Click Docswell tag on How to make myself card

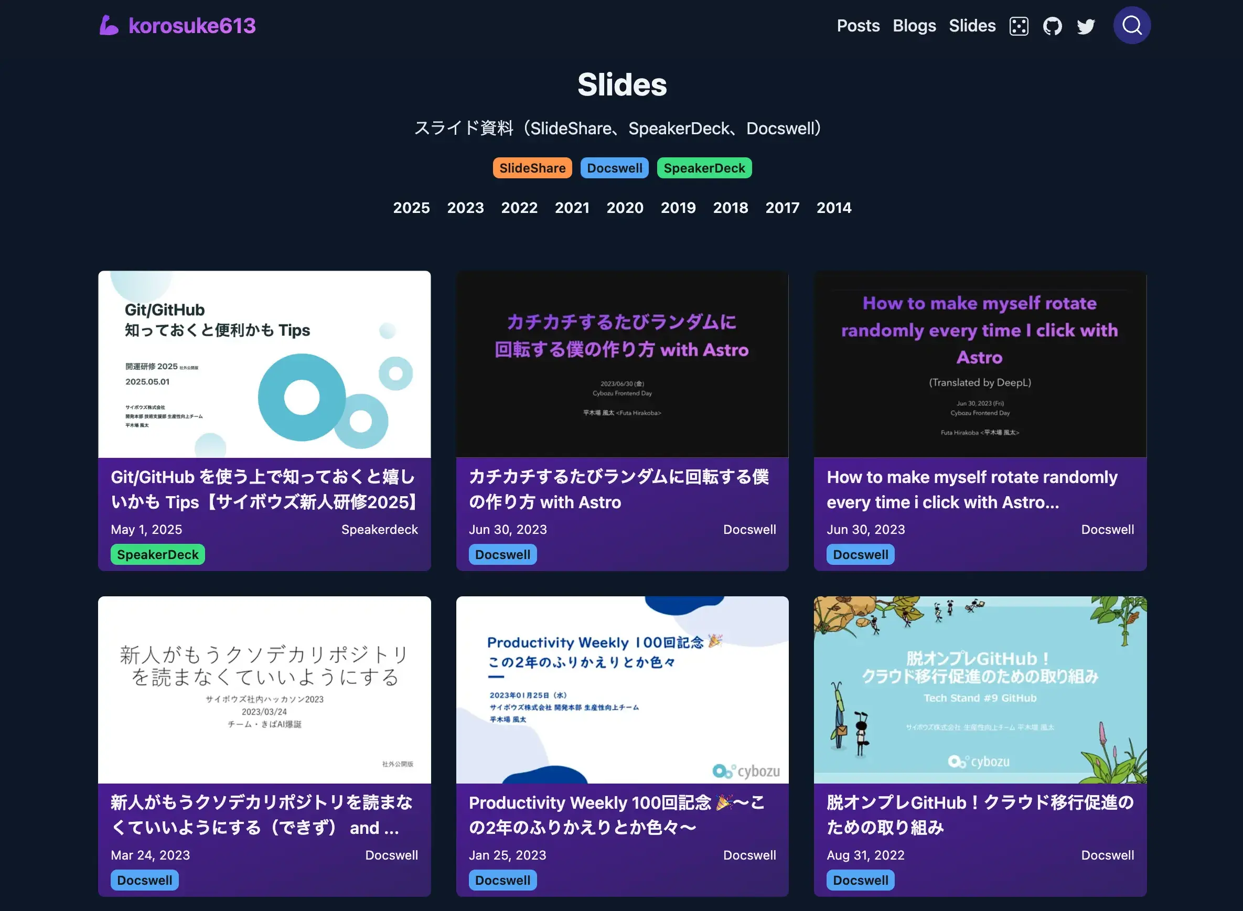(x=860, y=554)
